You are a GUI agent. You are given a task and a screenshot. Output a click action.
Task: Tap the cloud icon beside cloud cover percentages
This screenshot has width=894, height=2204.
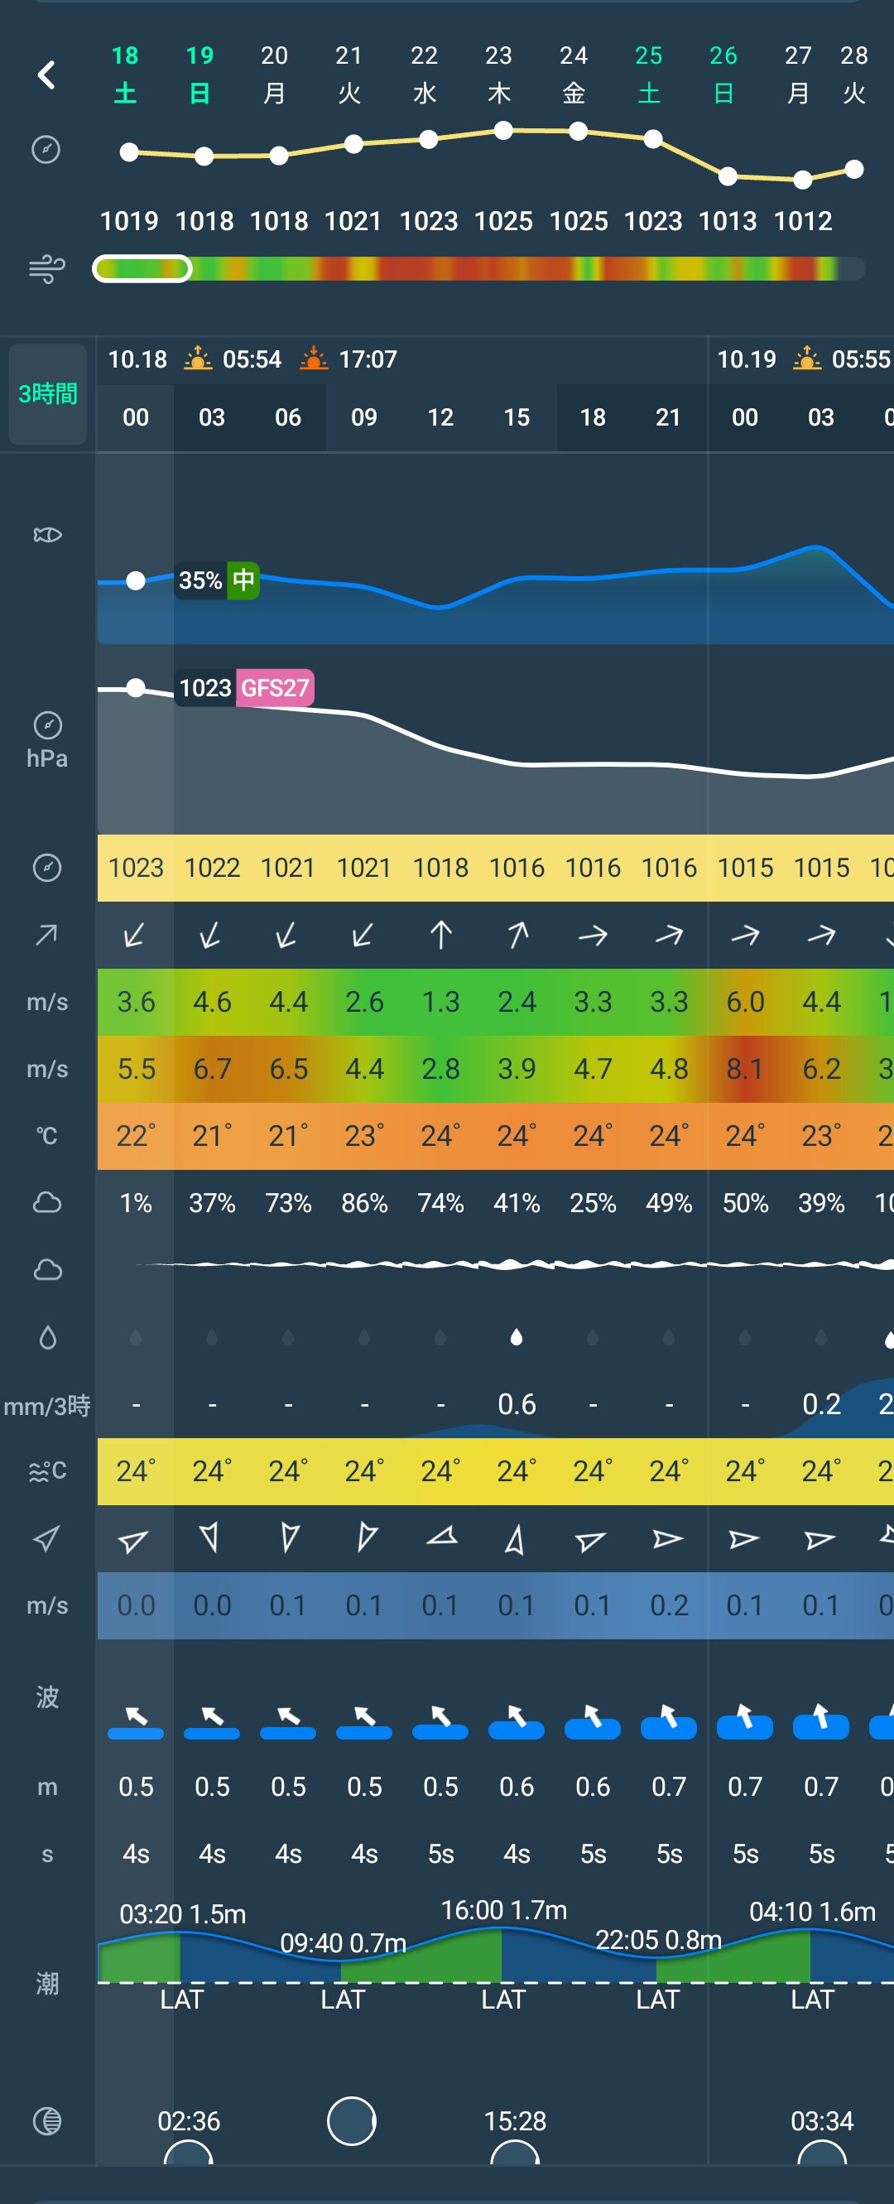(47, 1202)
